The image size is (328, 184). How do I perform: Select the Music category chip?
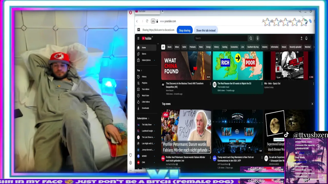click(169, 47)
